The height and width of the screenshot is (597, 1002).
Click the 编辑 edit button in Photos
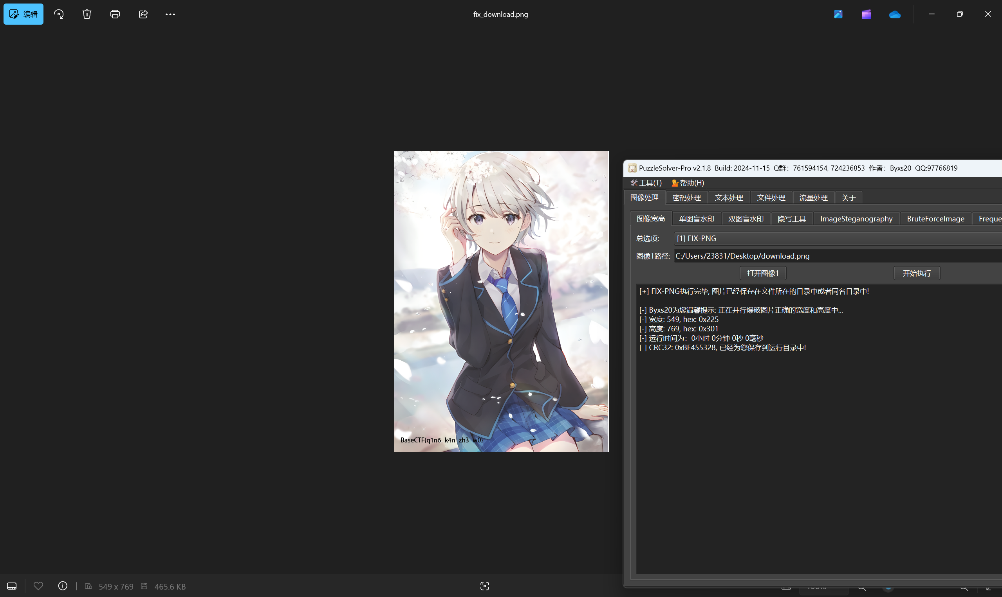pyautogui.click(x=23, y=14)
